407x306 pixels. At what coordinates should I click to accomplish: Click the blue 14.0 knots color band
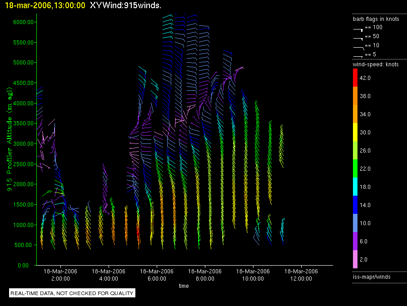(x=355, y=205)
